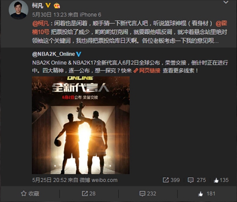Viewport: 237px width, 202px height.
Task: Open the 232 comments section
Action: pyautogui.click(x=148, y=193)
